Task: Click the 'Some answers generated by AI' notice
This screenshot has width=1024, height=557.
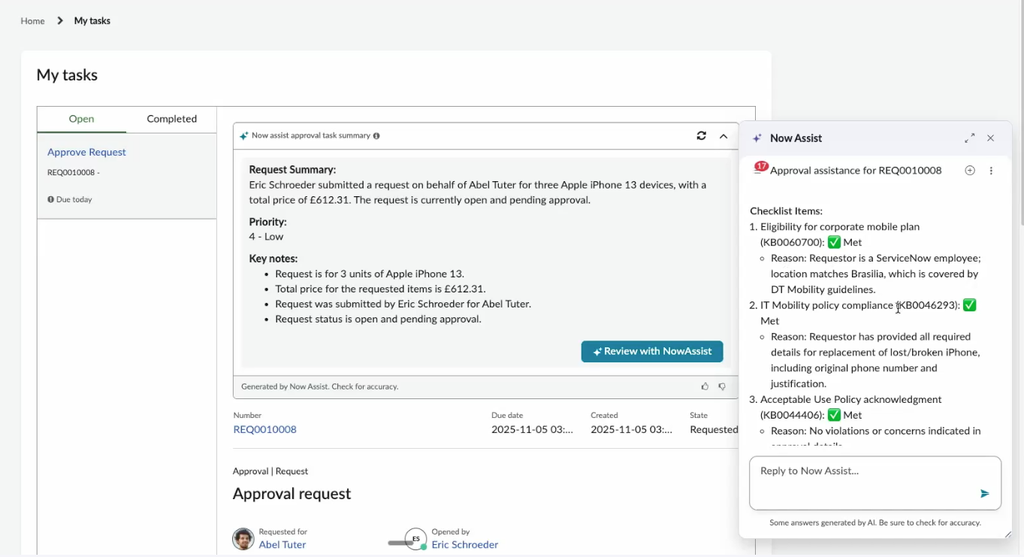Action: point(875,522)
